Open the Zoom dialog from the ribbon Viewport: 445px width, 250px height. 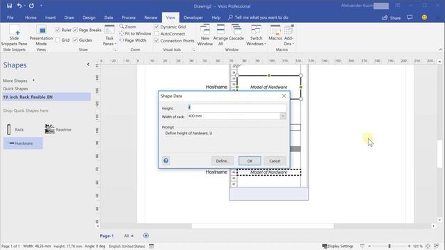[128, 26]
